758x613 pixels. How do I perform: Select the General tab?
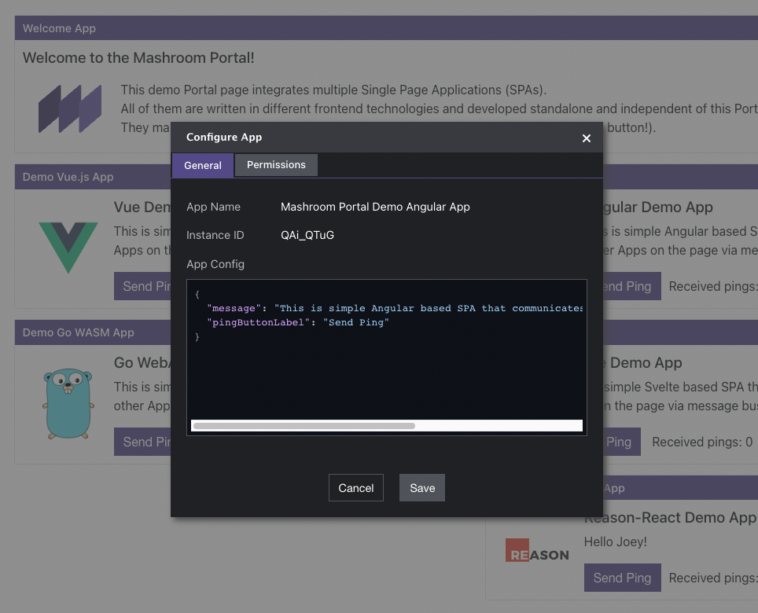(x=203, y=166)
